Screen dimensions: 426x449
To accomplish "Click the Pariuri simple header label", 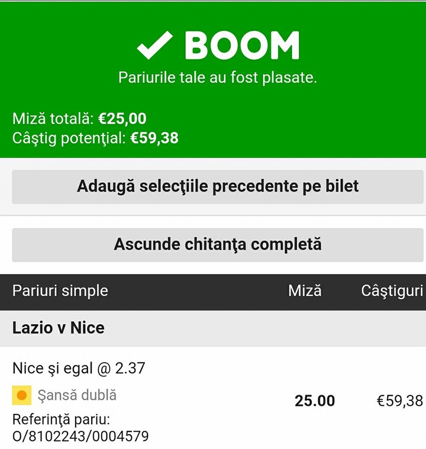I will click(x=60, y=291).
